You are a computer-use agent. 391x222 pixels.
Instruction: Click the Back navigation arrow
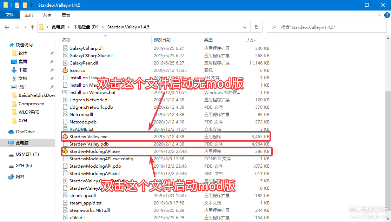7,27
